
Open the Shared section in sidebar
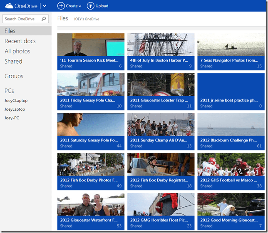(x=13, y=61)
